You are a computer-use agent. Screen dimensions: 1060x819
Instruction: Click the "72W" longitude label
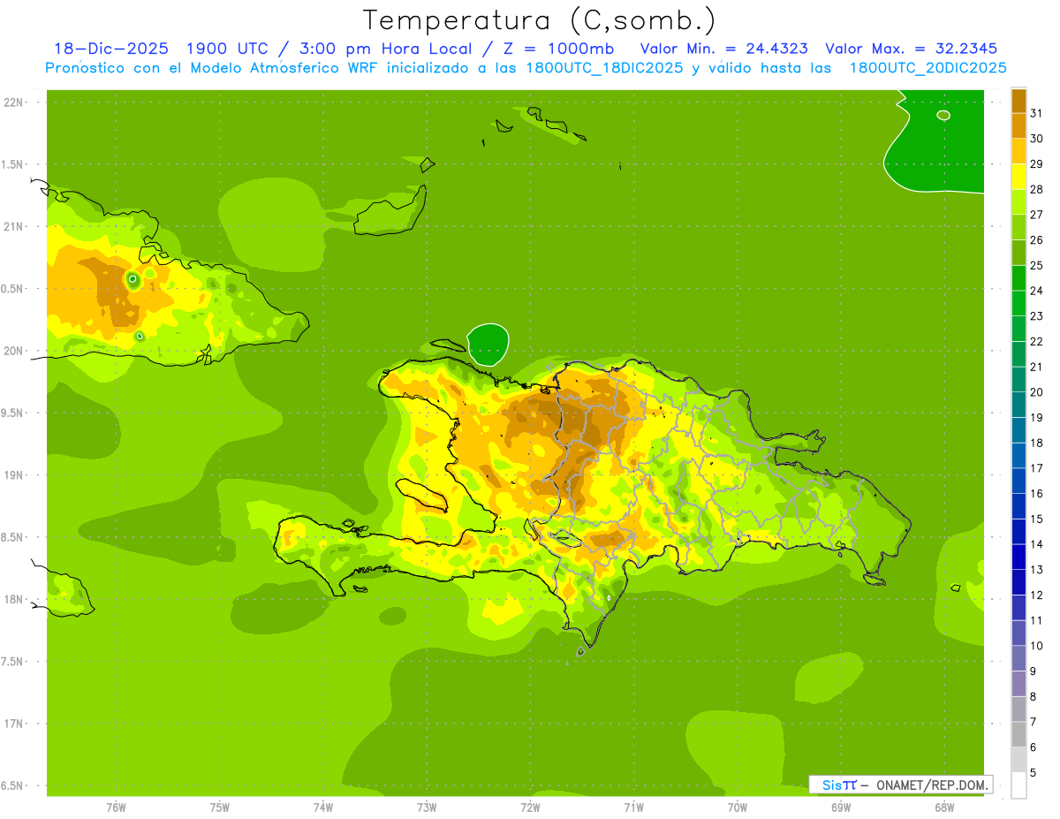530,807
